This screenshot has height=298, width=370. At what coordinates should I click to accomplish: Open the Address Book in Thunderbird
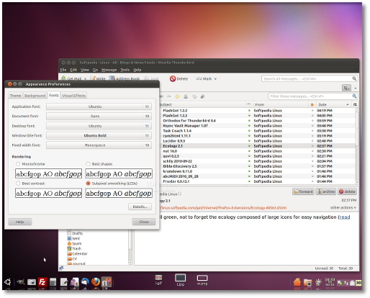(x=125, y=78)
